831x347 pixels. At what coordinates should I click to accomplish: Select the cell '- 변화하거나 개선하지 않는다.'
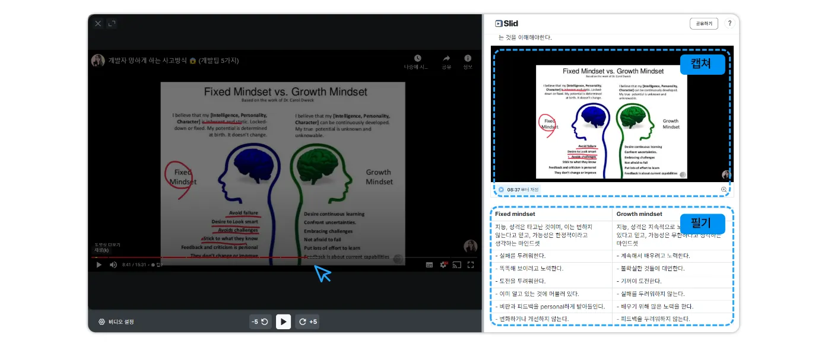coord(552,319)
